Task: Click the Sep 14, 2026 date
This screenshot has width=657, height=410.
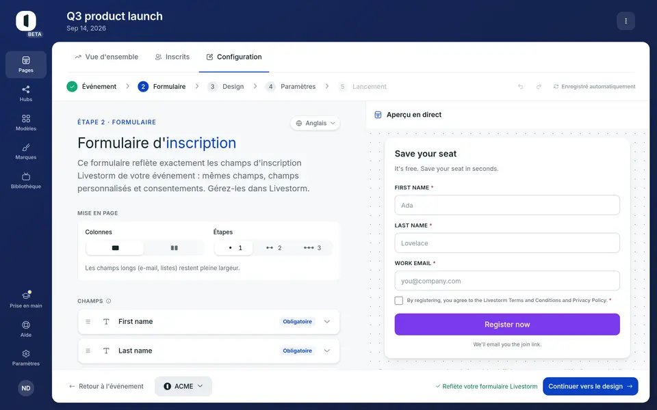Action: pos(86,29)
